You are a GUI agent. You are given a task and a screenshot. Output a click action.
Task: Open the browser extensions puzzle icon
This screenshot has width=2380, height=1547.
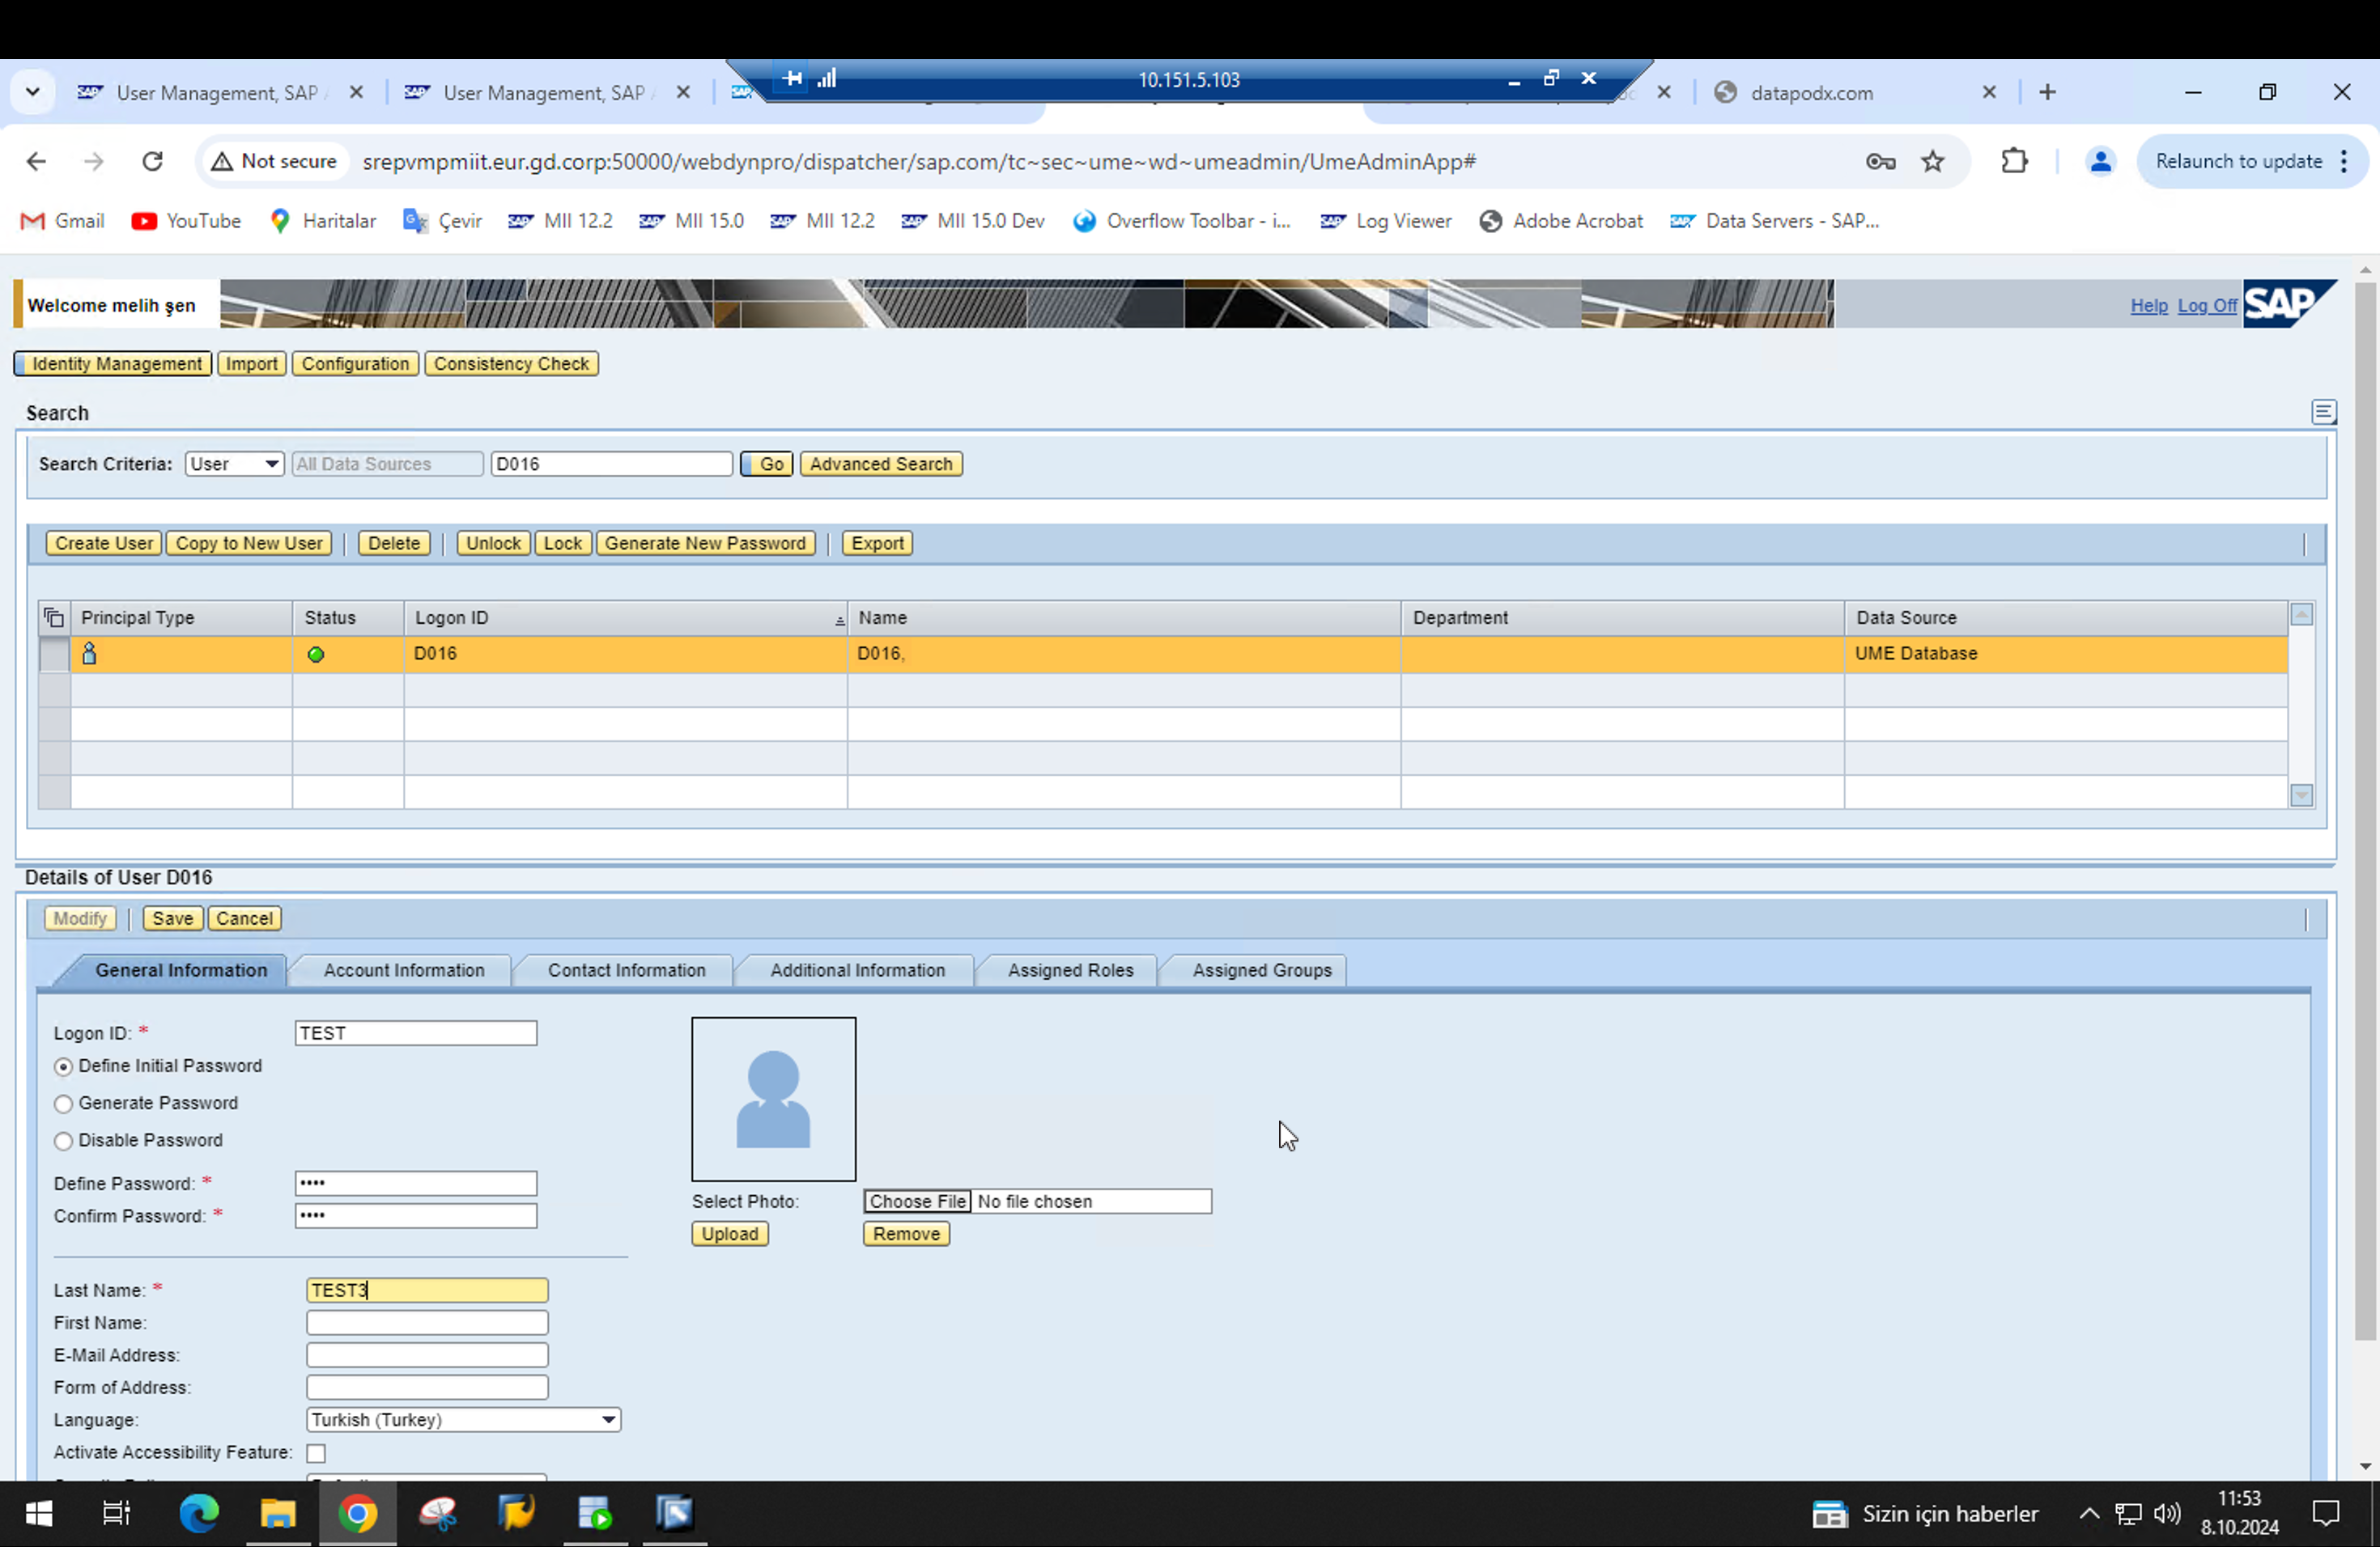(2014, 162)
